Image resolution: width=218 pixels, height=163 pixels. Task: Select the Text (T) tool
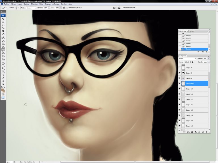[x=3, y=65]
